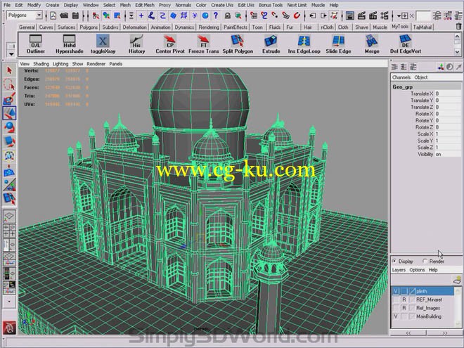Select the Scale tool
This screenshot has height=348, width=464.
[x=9, y=141]
